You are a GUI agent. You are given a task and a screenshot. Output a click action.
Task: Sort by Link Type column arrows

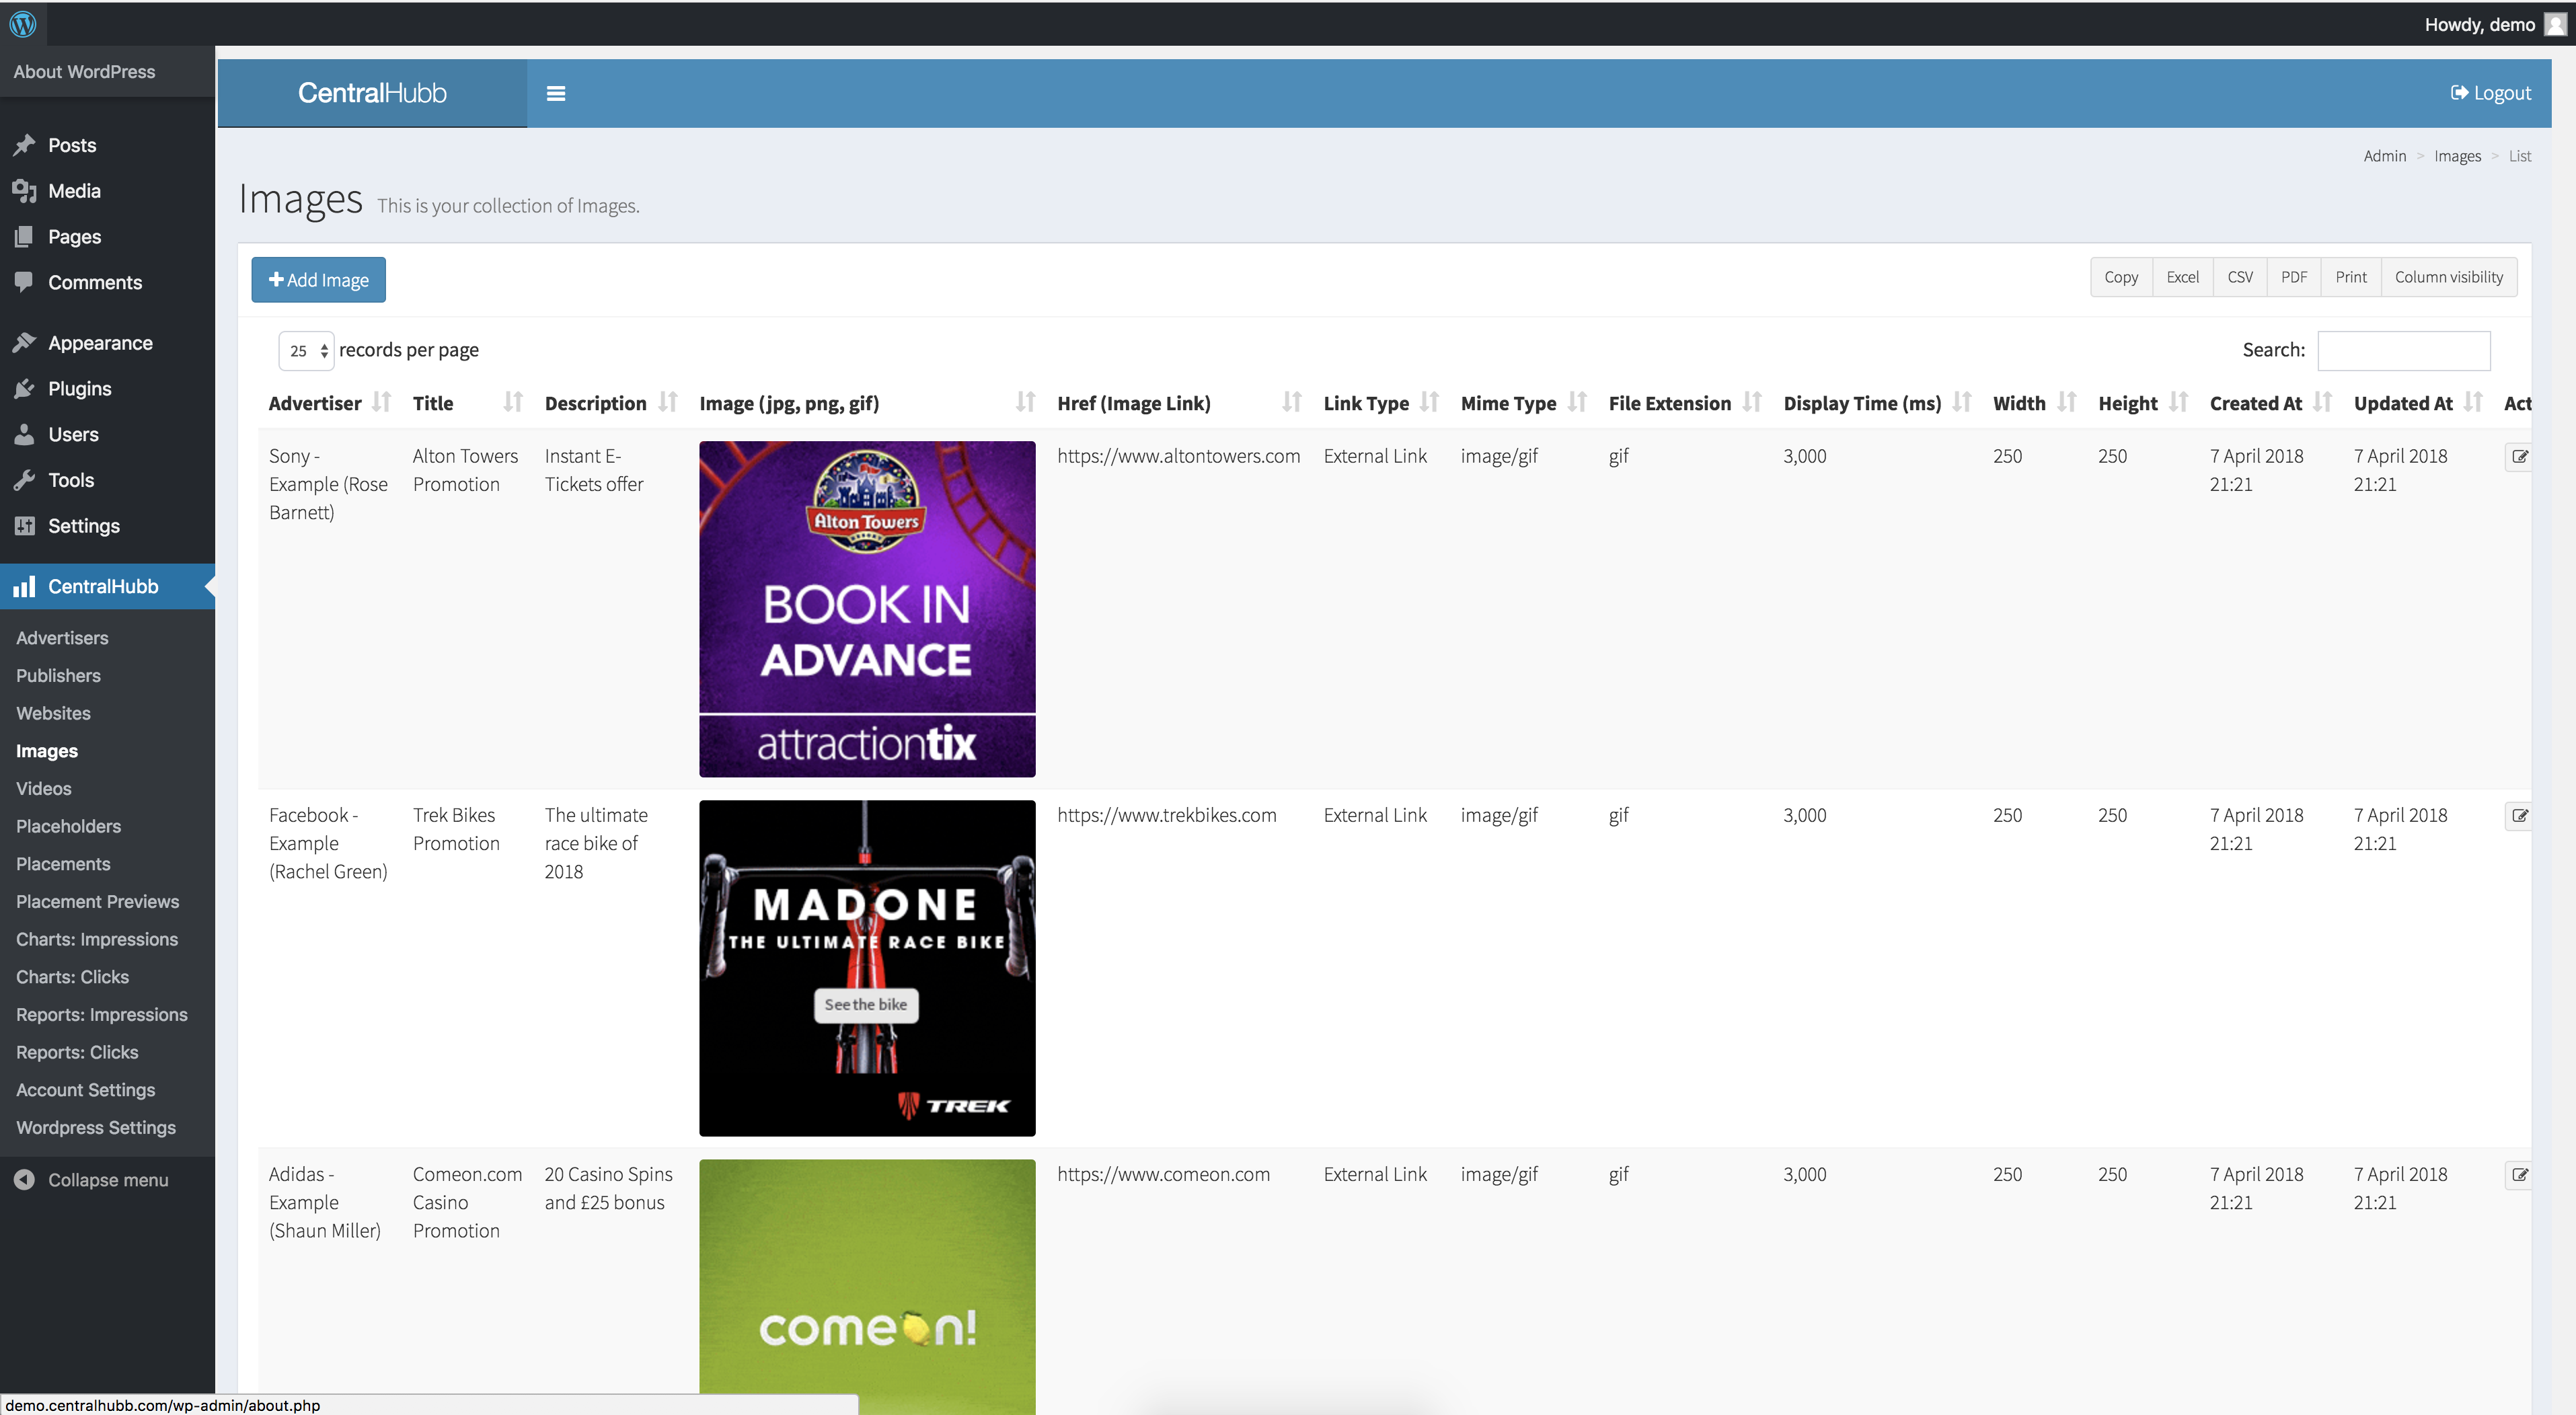coord(1429,402)
